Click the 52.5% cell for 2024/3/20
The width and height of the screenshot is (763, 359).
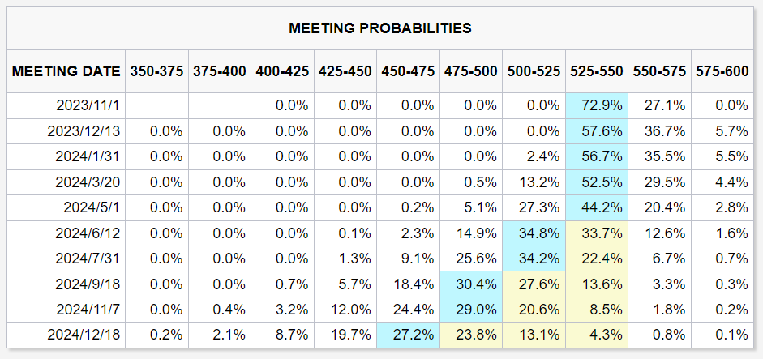point(596,182)
